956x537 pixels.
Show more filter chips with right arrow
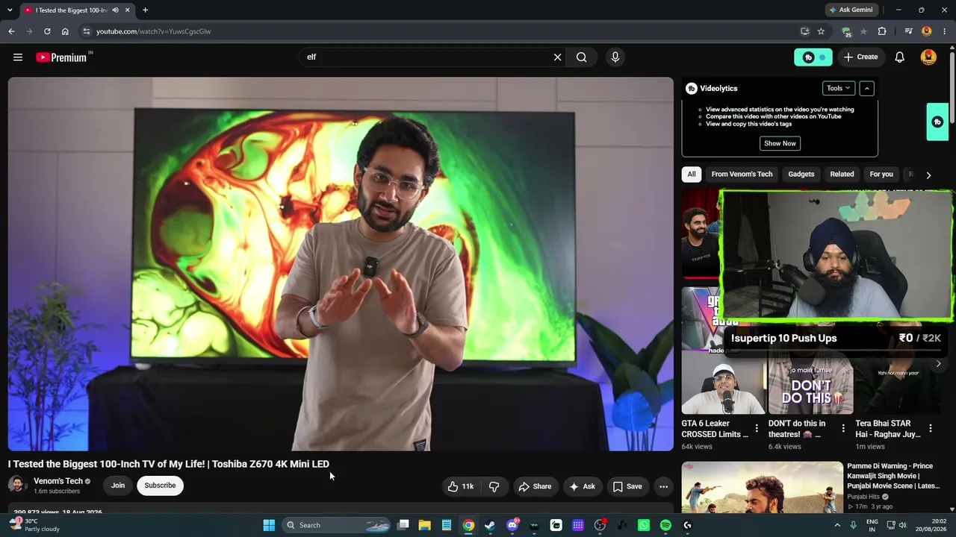pyautogui.click(x=928, y=175)
